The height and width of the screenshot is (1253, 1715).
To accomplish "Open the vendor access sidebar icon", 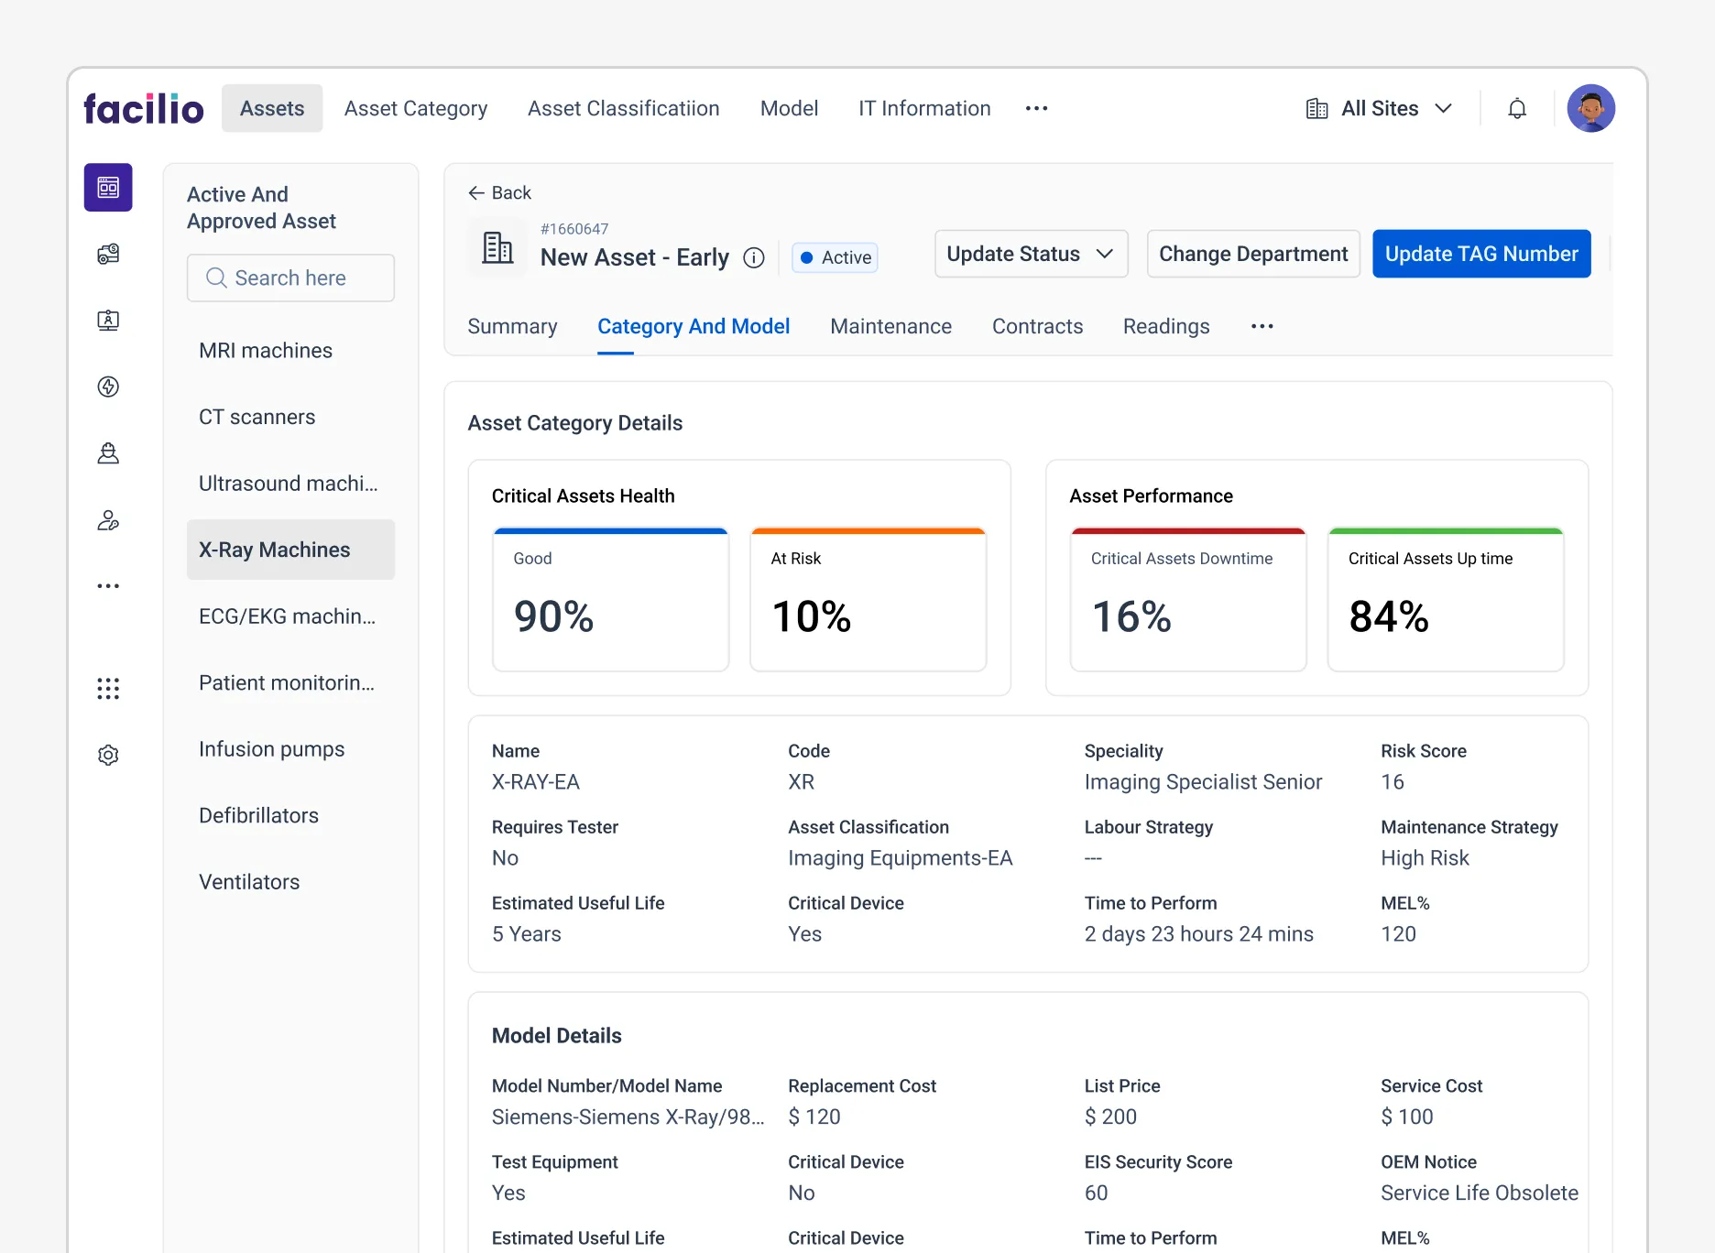I will click(108, 521).
